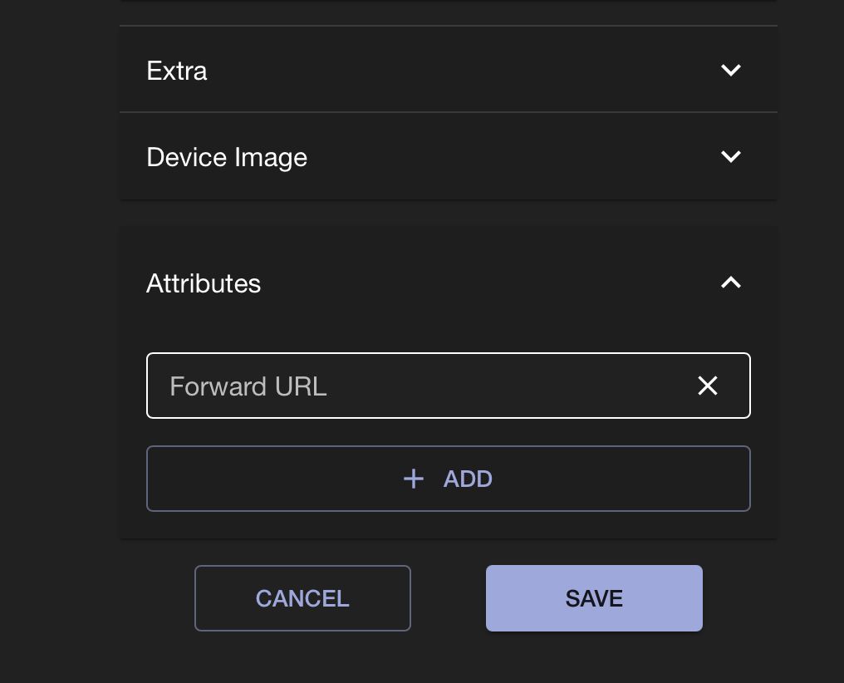The width and height of the screenshot is (844, 683).
Task: Click the empty middle of Forward URL field
Action: pyautogui.click(x=498, y=386)
